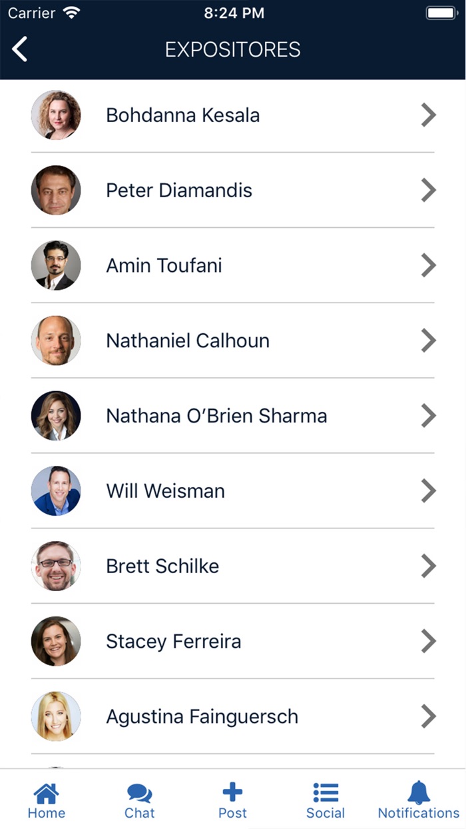The height and width of the screenshot is (829, 466).
Task: Tap the back arrow in the header
Action: tap(20, 49)
